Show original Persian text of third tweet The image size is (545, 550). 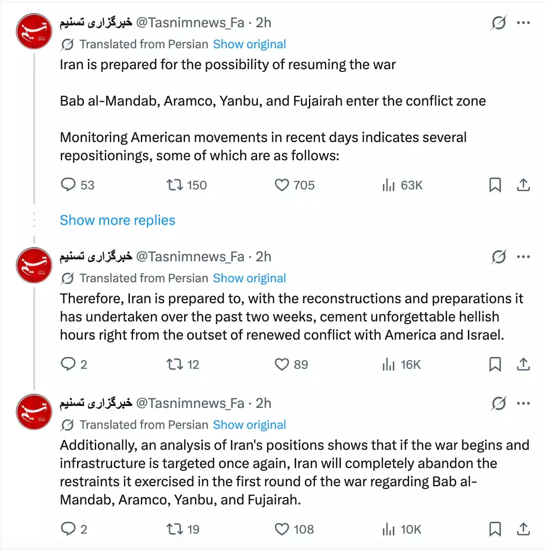pos(249,425)
